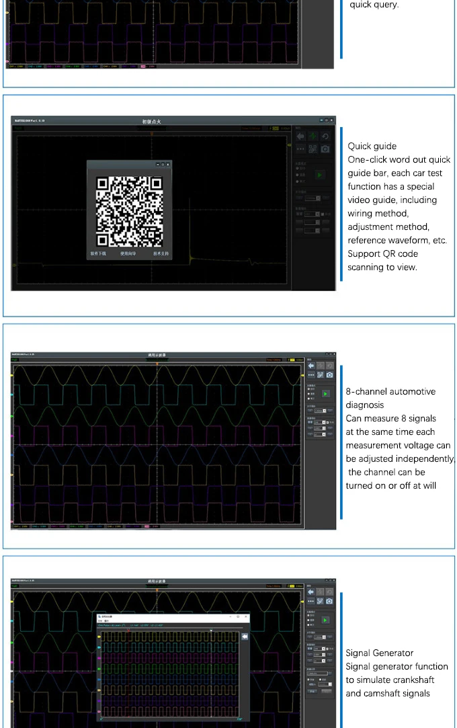Open channel selector dropdown in 8-channel screenshot
The image size is (457, 728).
[320, 423]
